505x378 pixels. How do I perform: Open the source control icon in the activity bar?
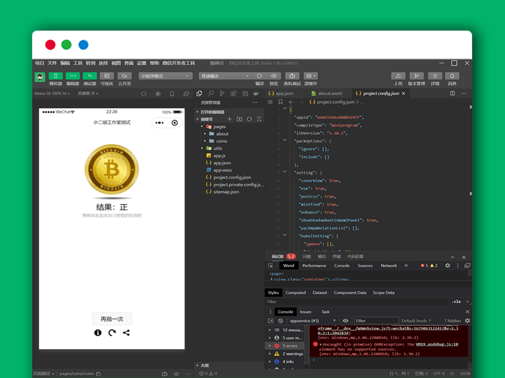pyautogui.click(x=222, y=93)
